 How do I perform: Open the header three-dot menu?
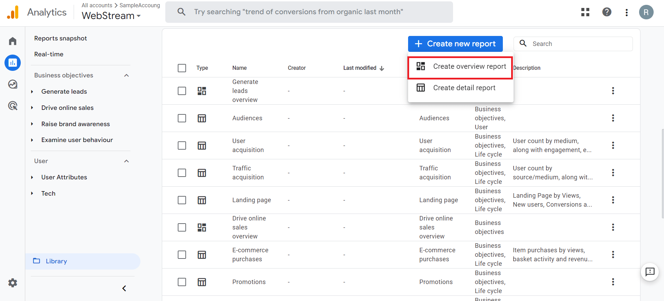pyautogui.click(x=627, y=12)
